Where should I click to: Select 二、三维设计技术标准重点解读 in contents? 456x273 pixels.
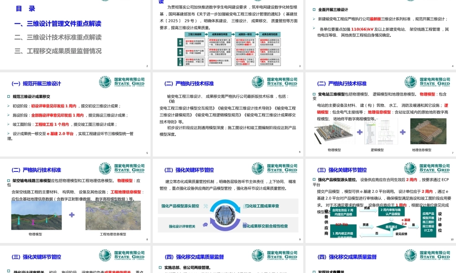click(x=58, y=37)
